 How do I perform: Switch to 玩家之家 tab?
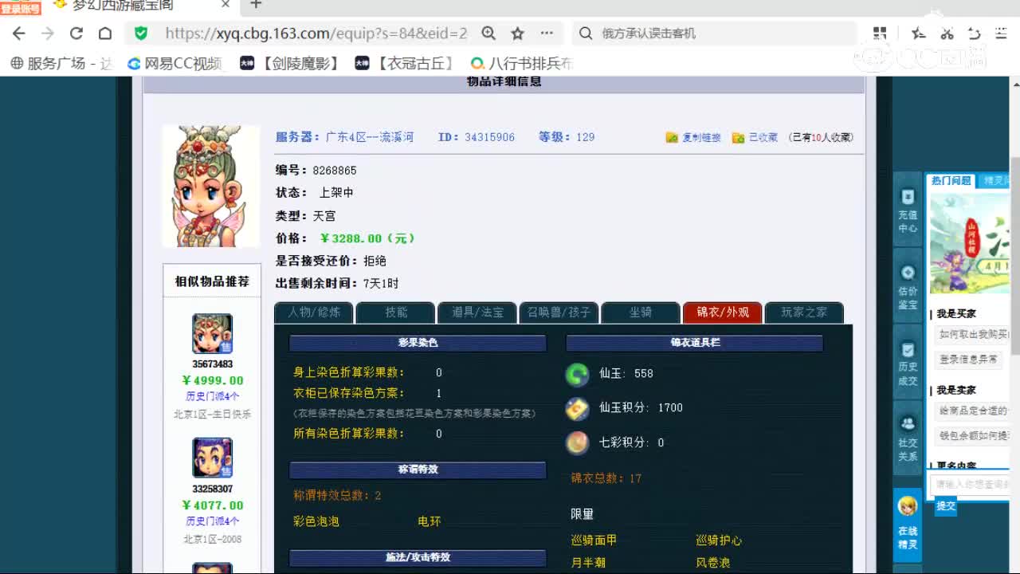click(804, 313)
